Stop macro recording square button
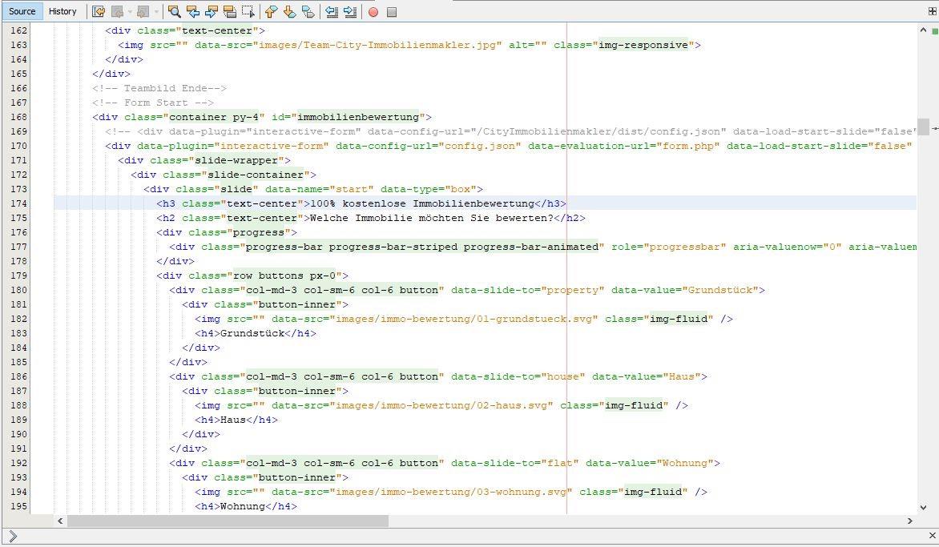 point(392,12)
